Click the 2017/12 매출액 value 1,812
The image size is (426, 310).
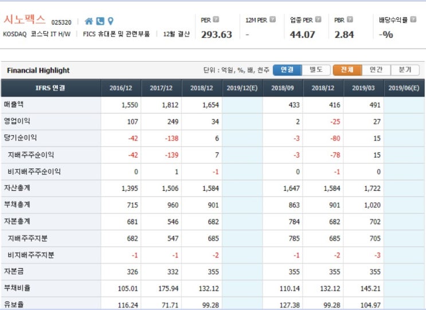[x=170, y=105]
